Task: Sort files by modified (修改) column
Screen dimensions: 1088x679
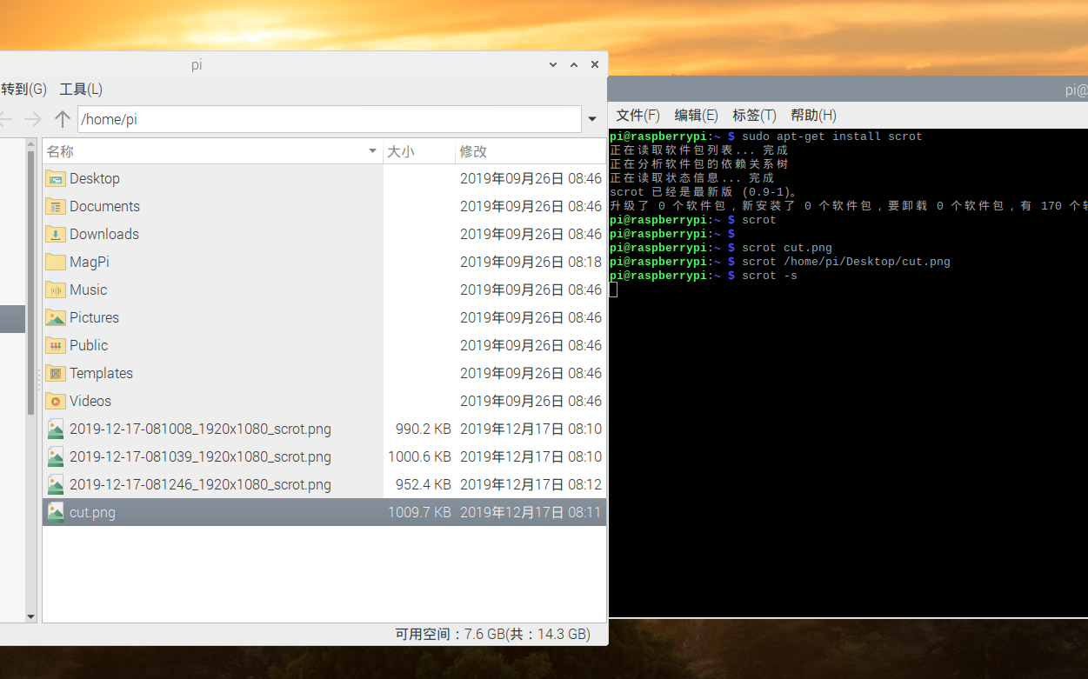Action: (531, 151)
